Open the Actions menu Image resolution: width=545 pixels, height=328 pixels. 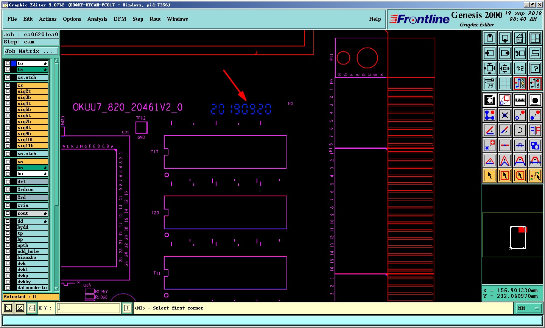click(x=48, y=19)
